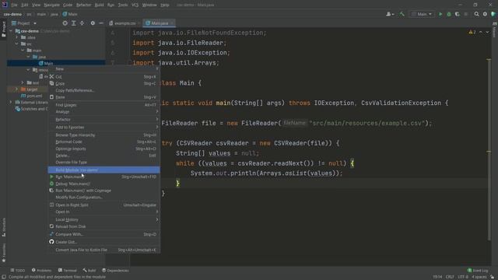Screen dimensions: 498x280
Task: Toggle the Problems tool window
Action: (x=41, y=270)
